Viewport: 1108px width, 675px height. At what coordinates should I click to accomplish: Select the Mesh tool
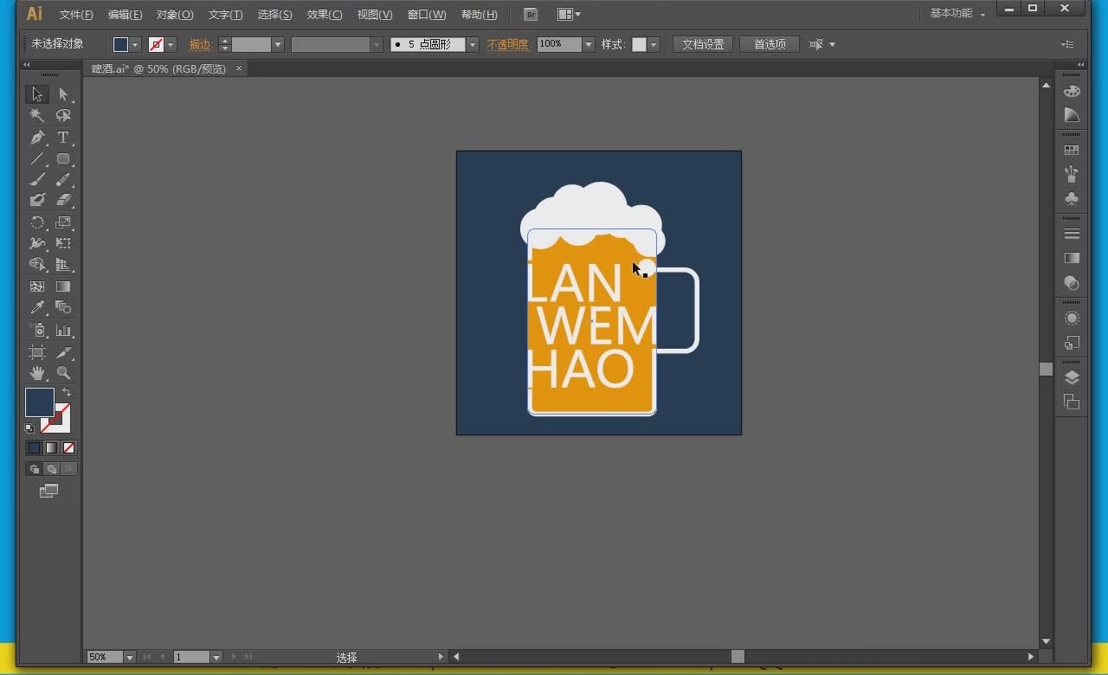(37, 286)
